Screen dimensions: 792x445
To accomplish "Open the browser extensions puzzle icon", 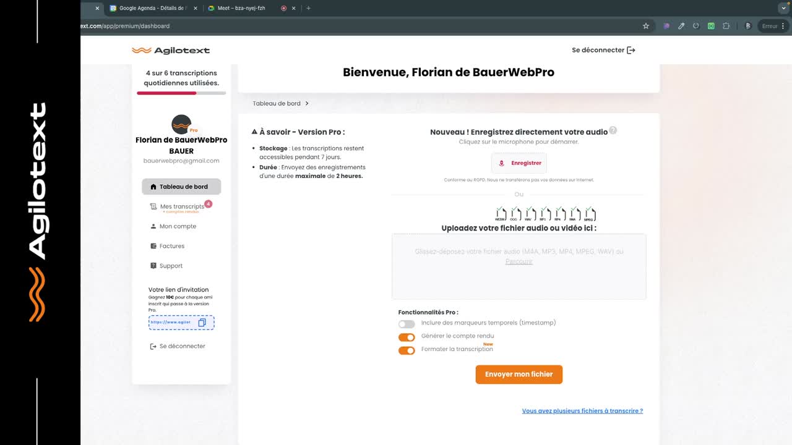I will click(x=726, y=26).
